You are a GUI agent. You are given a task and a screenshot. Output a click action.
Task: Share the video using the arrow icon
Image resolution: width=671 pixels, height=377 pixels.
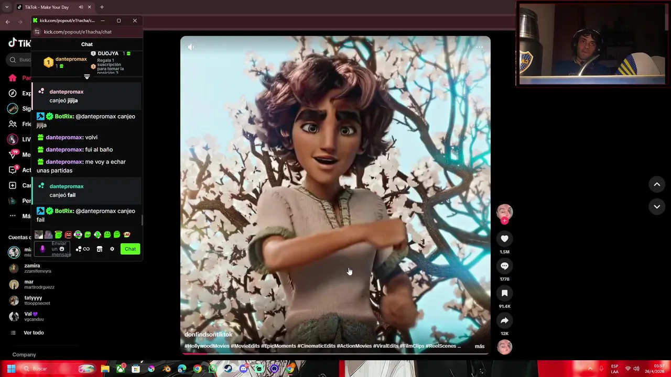(504, 320)
